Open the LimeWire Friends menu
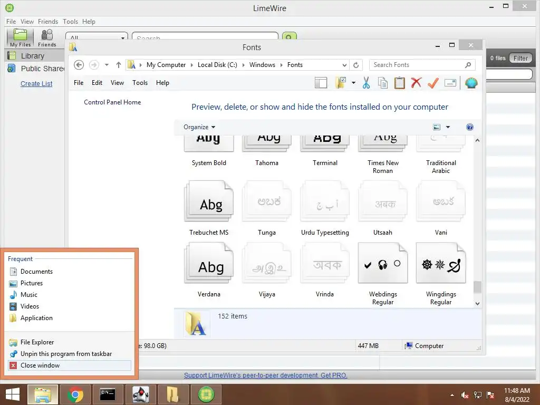This screenshot has height=405, width=540. point(48,21)
